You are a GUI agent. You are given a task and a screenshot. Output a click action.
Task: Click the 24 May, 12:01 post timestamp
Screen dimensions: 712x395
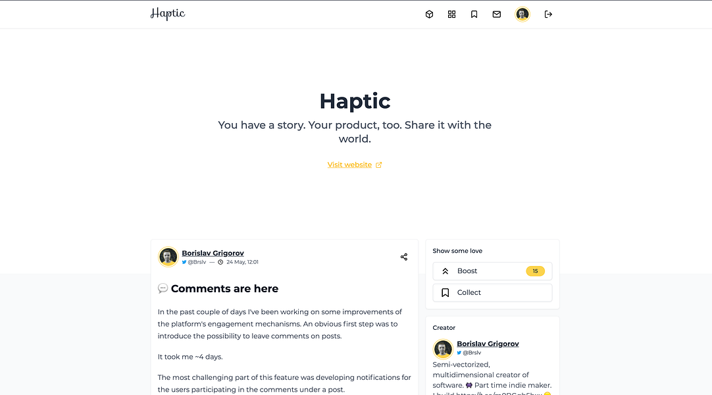pos(242,262)
